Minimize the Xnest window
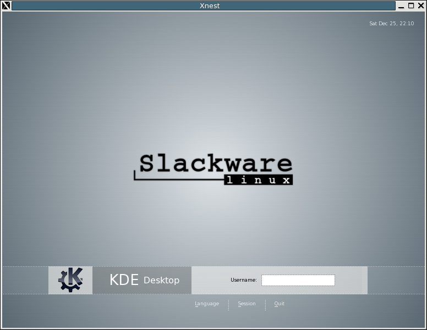Image resolution: width=427 pixels, height=330 pixels. coord(401,6)
